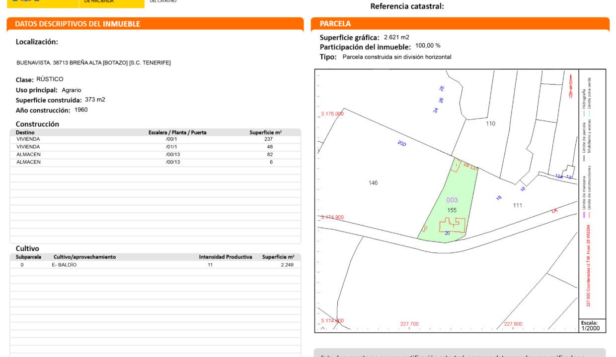Click the Límite de construcciones legend entry
616x357 pixels.
click(589, 192)
